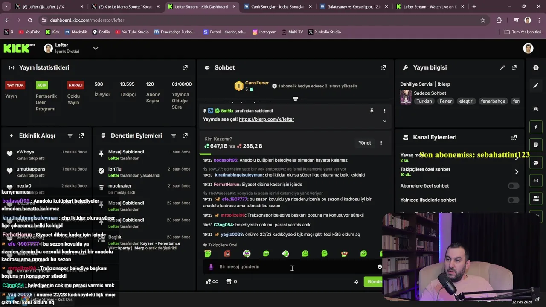Open the pinned message three-dot menu
Image resolution: width=546 pixels, height=307 pixels.
pyautogui.click(x=384, y=111)
